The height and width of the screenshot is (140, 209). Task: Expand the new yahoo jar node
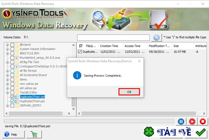[7, 84]
